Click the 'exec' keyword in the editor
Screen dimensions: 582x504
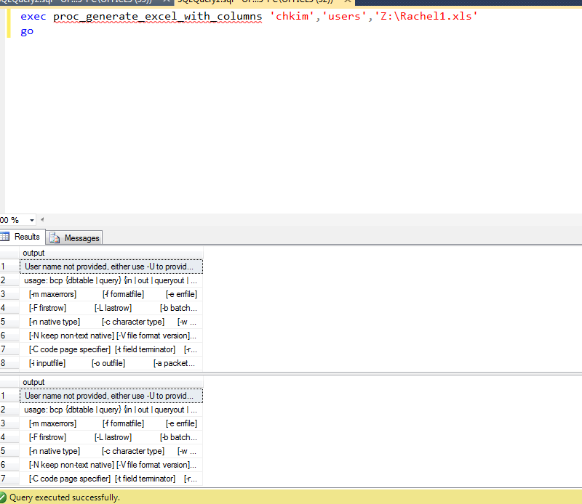coord(33,16)
